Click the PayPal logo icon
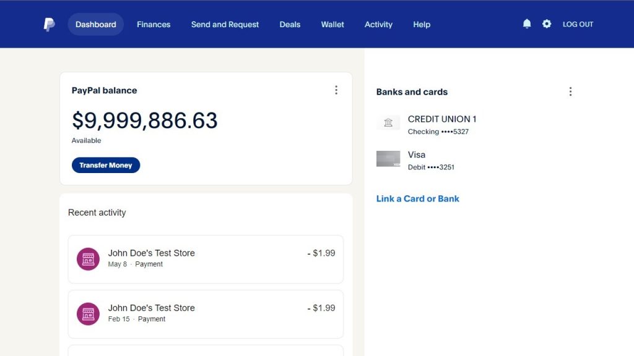Viewport: 634px width, 356px height. [x=49, y=24]
